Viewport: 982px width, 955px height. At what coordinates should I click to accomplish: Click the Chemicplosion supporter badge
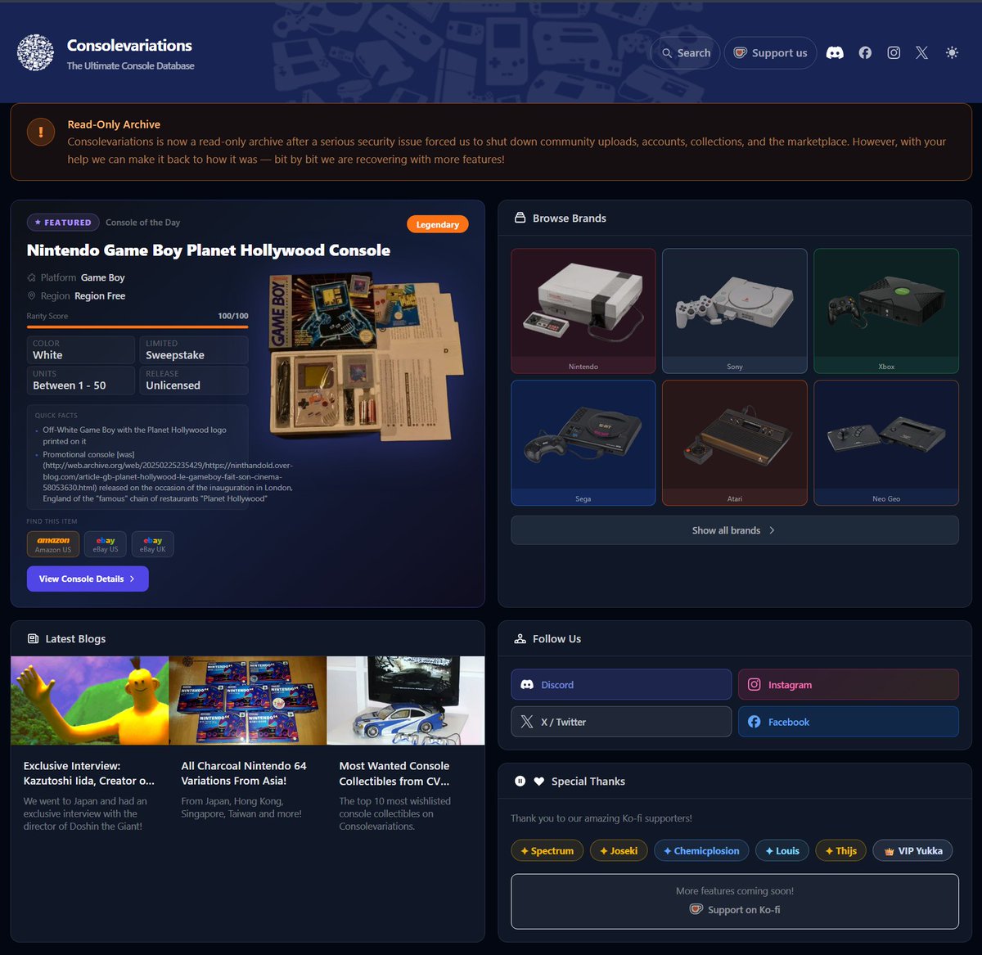point(701,851)
